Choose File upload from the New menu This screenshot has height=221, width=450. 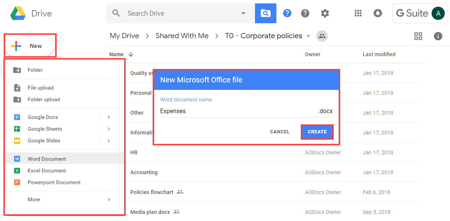pyautogui.click(x=64, y=88)
